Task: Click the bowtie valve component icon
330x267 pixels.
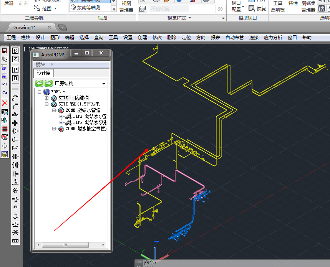Action: coord(15,148)
